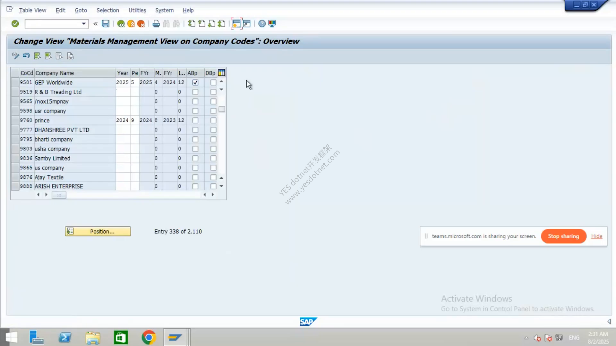Click the Stop sharing button

point(563,236)
